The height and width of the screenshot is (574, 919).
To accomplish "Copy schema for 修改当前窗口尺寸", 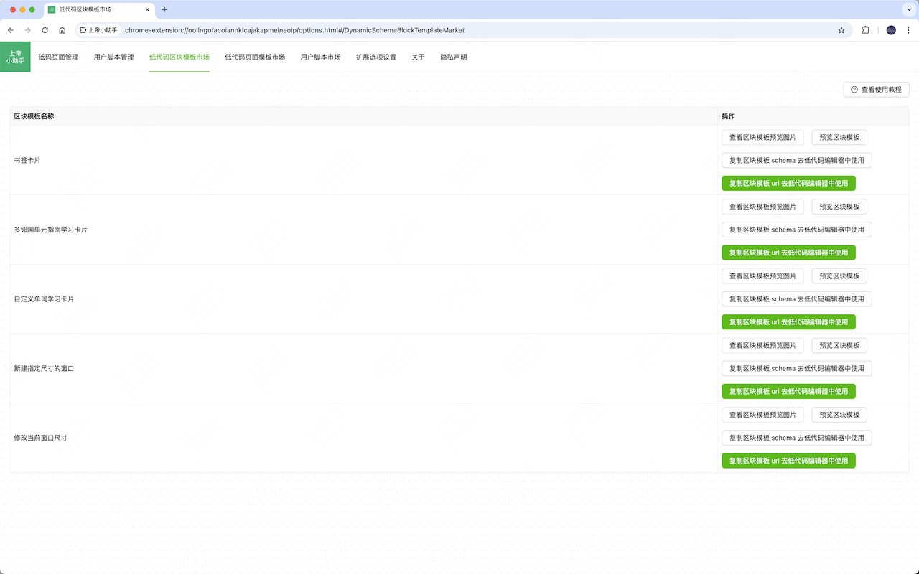I will tap(797, 438).
